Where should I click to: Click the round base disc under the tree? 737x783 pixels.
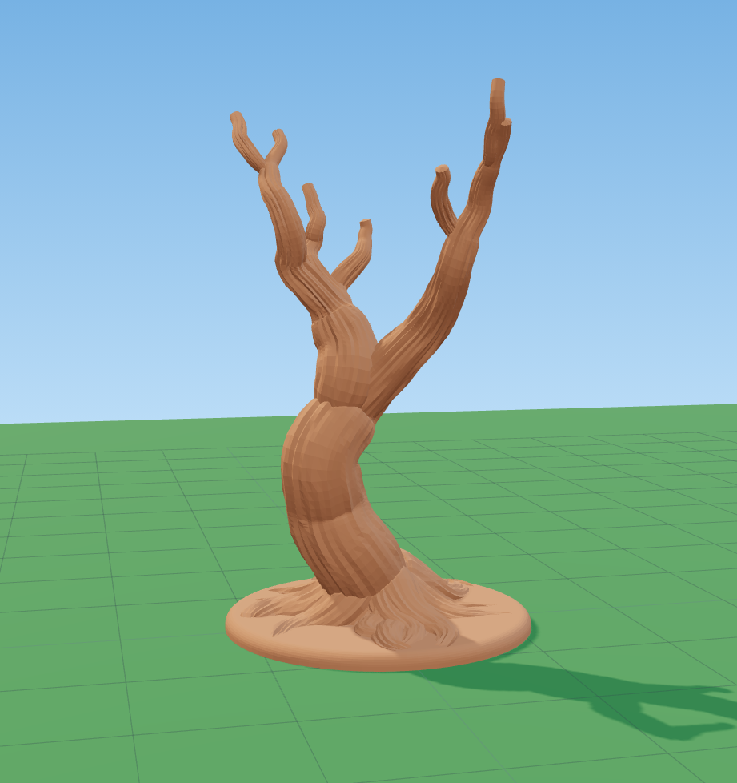pos(378,625)
